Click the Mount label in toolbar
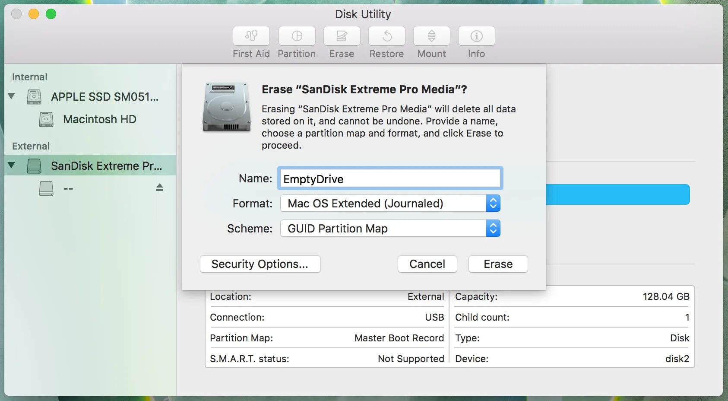Image resolution: width=728 pixels, height=401 pixels. point(432,54)
